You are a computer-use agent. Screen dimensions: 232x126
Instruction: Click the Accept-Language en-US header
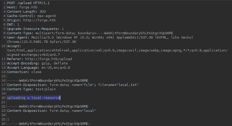pyautogui.click(x=38, y=68)
